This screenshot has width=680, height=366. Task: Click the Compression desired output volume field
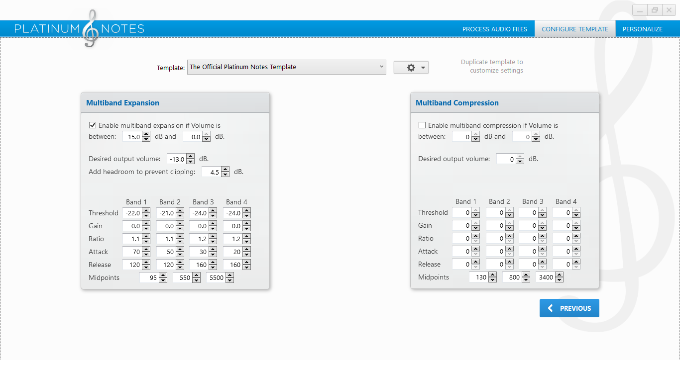506,159
